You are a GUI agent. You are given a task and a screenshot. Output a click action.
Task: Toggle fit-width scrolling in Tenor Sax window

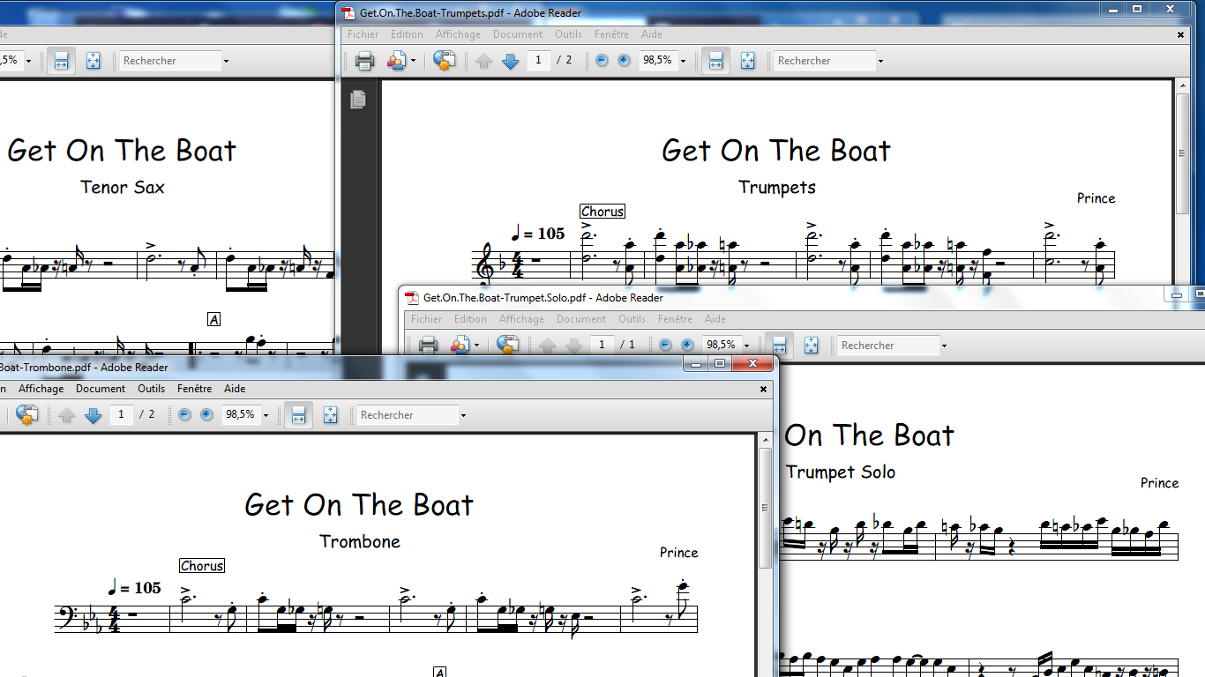click(61, 61)
